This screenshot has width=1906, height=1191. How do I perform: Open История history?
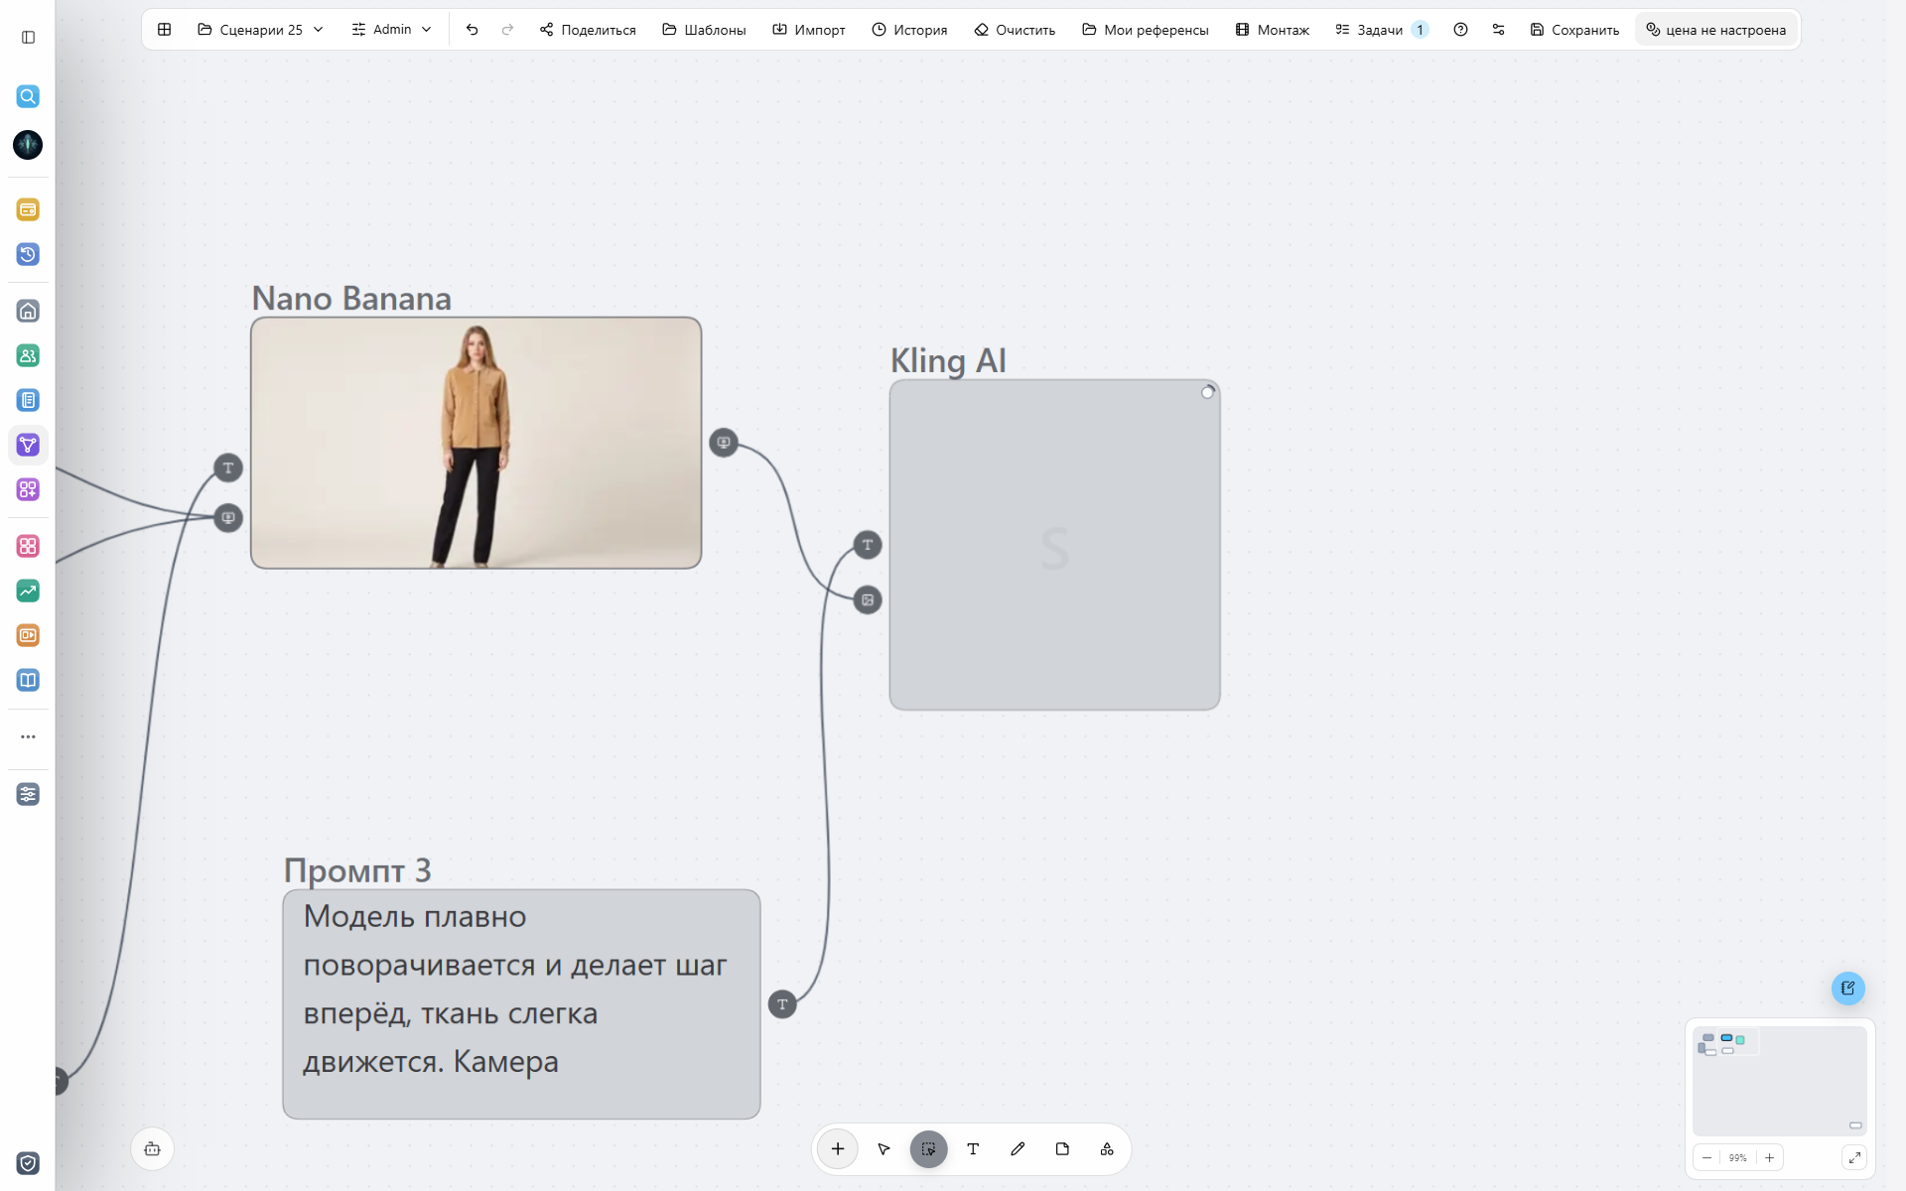[909, 30]
